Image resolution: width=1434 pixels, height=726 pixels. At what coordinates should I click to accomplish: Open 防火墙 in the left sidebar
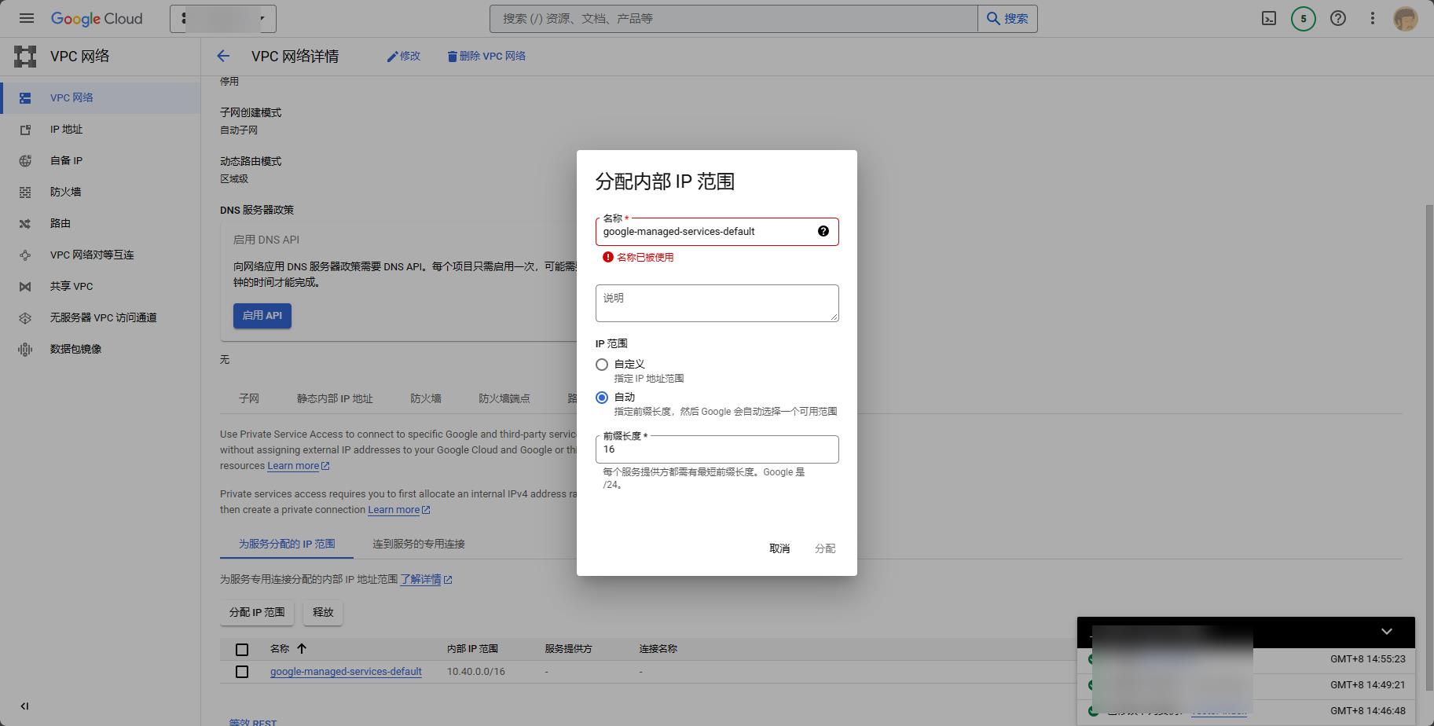coord(65,192)
